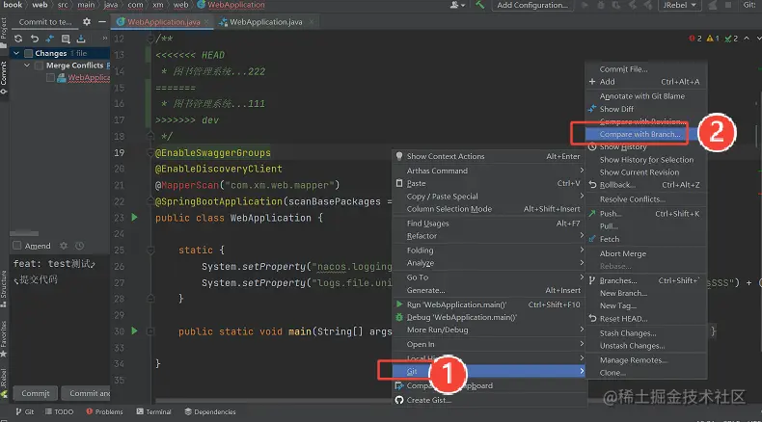Toggle the fold marker beside the main method
The width and height of the screenshot is (762, 422).
click(150, 331)
